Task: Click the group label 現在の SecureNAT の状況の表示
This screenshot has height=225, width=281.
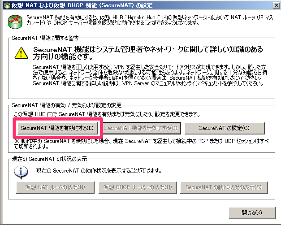Action: [49, 159]
